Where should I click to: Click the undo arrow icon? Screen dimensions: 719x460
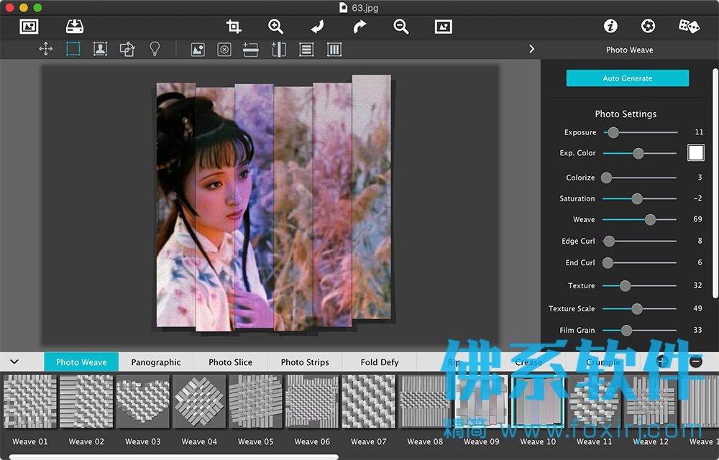click(317, 27)
